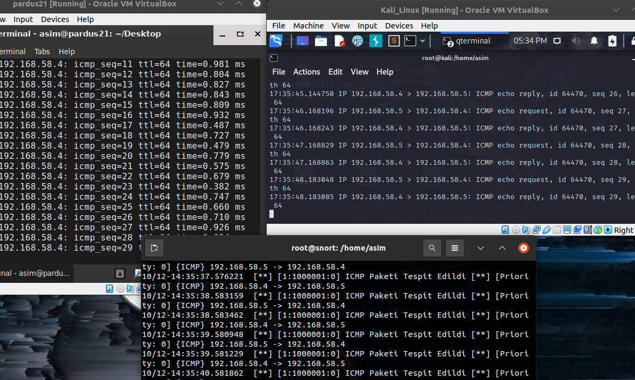
Task: Click hard disk icon in pardus VM status bar
Action: [x=109, y=289]
